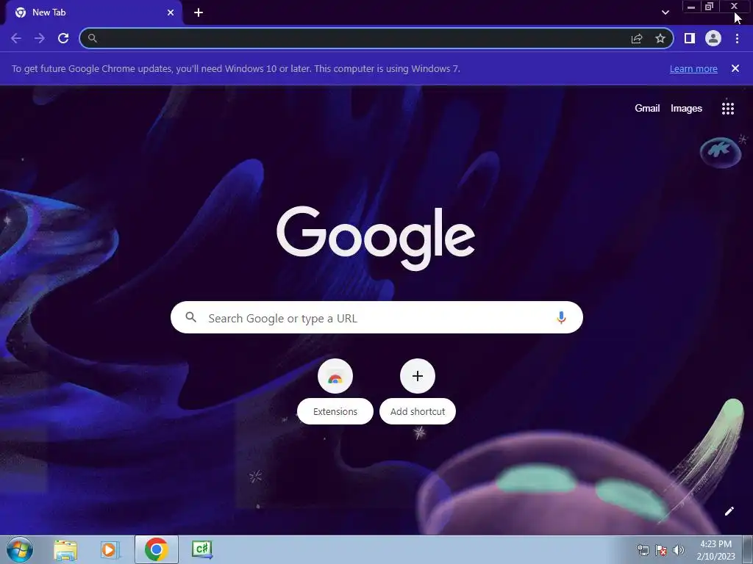Select the New Tab tab
Screen dimensions: 753x564
[x=93, y=12]
